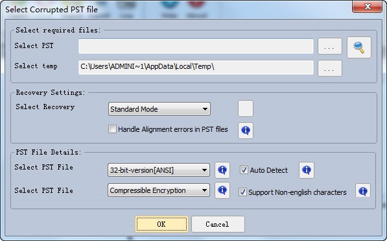Browse for temp folder with ellipsis button

tap(330, 68)
